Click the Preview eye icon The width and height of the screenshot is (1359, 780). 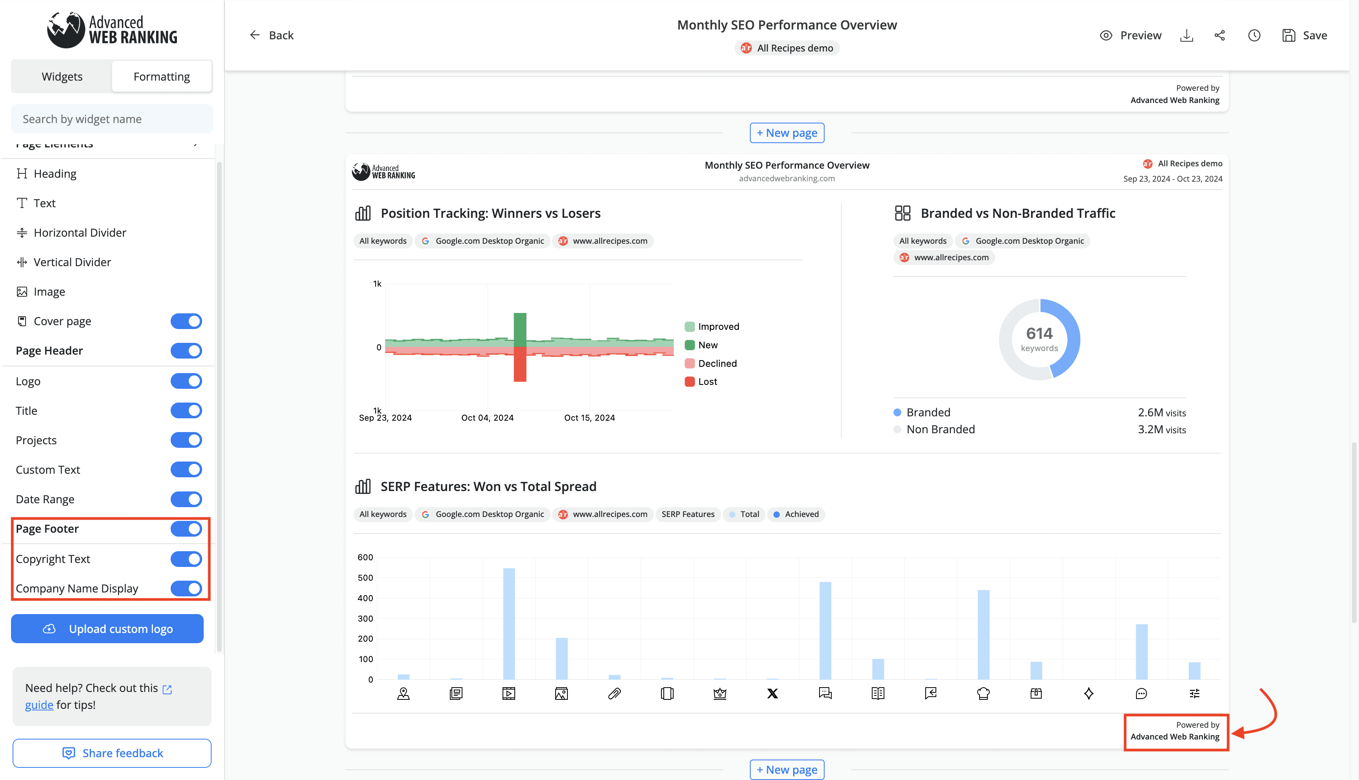point(1106,35)
